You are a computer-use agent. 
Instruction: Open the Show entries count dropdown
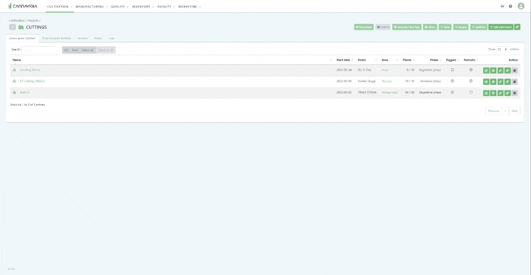[502, 49]
